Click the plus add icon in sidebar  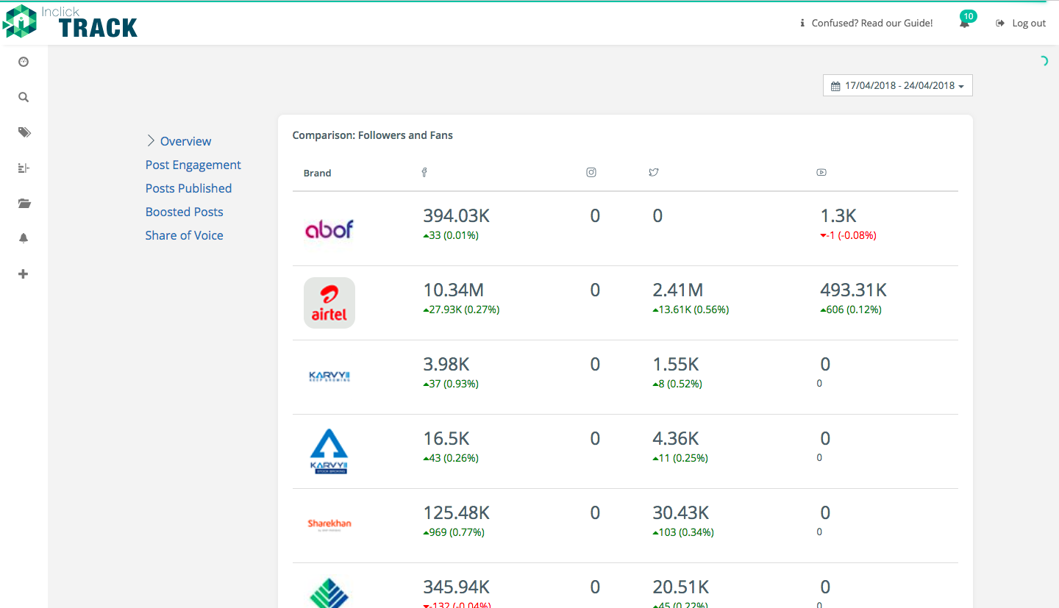pyautogui.click(x=24, y=274)
